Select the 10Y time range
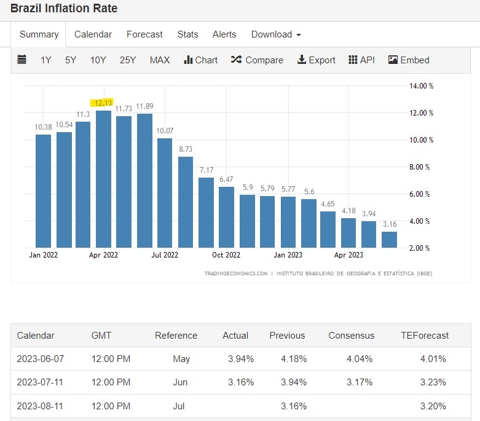This screenshot has height=421, width=480. coord(98,60)
